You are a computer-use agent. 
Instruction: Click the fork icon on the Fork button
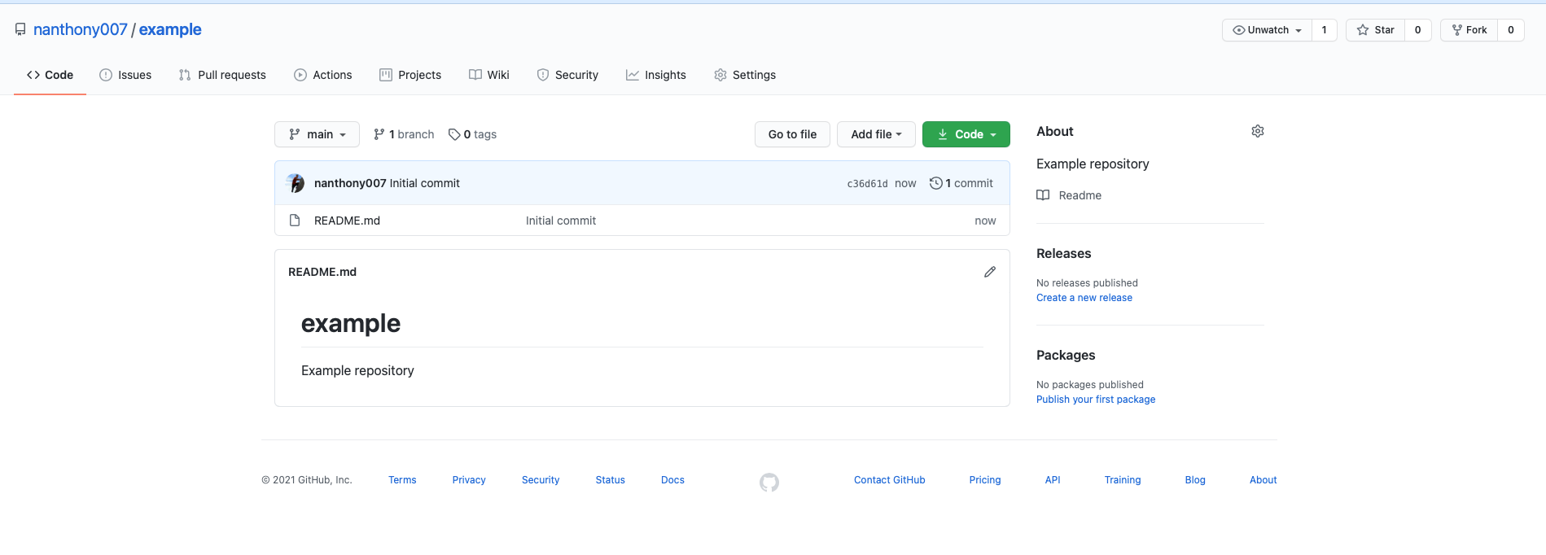click(1457, 30)
